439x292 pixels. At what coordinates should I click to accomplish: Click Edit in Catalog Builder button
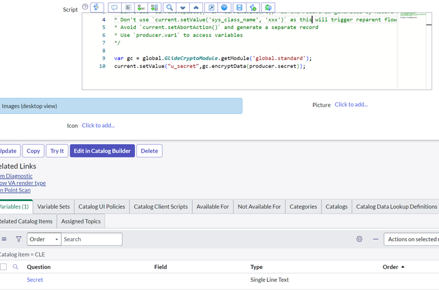102,151
